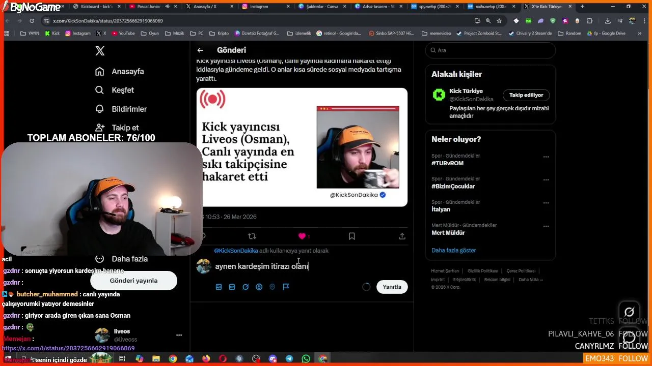Add media image to the reply
Image resolution: width=652 pixels, height=366 pixels.
(x=219, y=287)
